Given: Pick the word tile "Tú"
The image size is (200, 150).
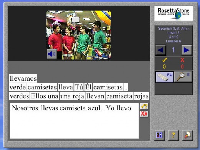Looking at the screenshot, I should (79, 87).
